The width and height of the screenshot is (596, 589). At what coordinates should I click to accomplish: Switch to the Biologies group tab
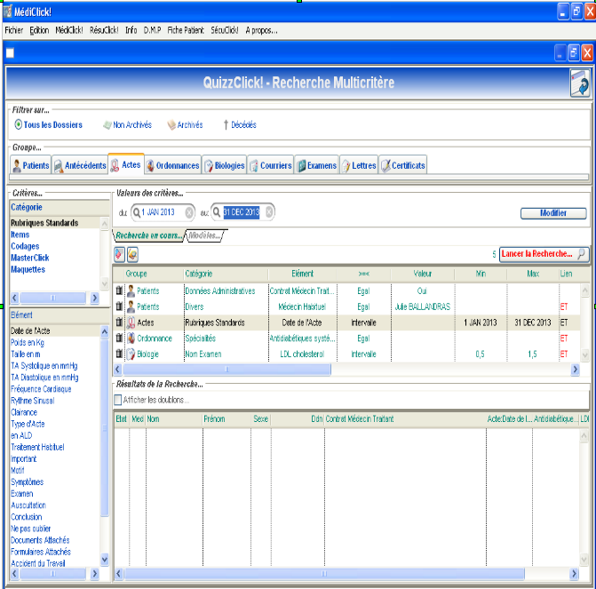pyautogui.click(x=224, y=165)
